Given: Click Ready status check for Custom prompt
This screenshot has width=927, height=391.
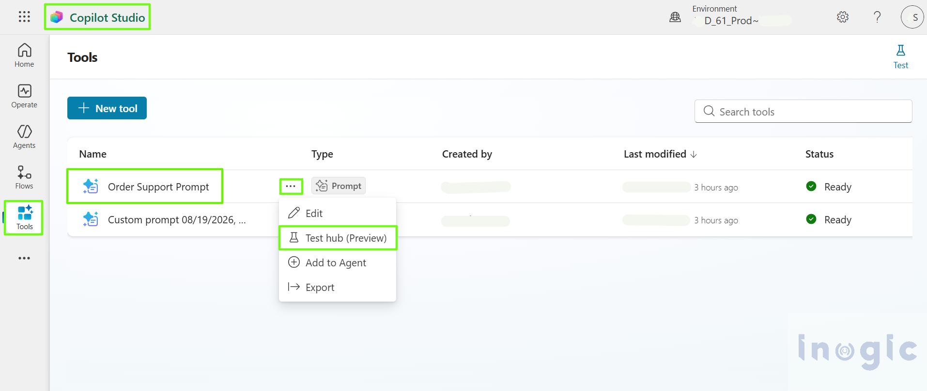Looking at the screenshot, I should click(811, 219).
